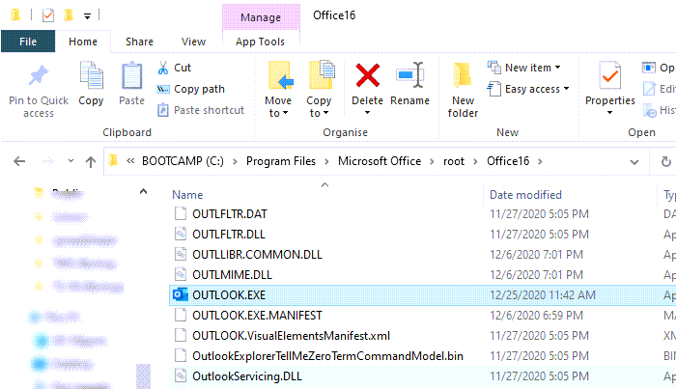
Task: Collapse the navigation pane tree arrow
Action: coord(144,192)
